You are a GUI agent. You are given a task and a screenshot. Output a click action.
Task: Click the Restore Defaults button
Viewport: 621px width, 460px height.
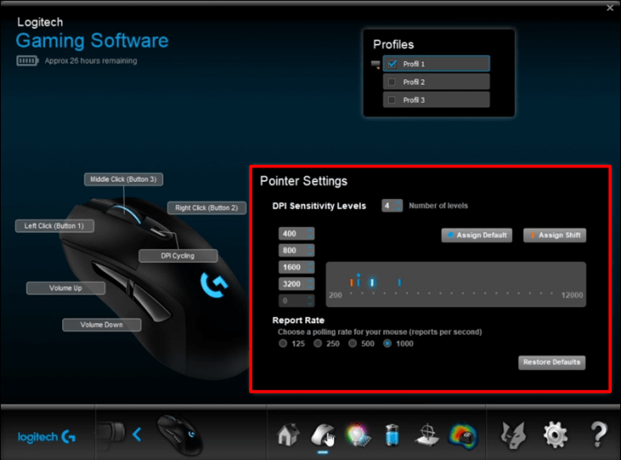[x=552, y=362]
